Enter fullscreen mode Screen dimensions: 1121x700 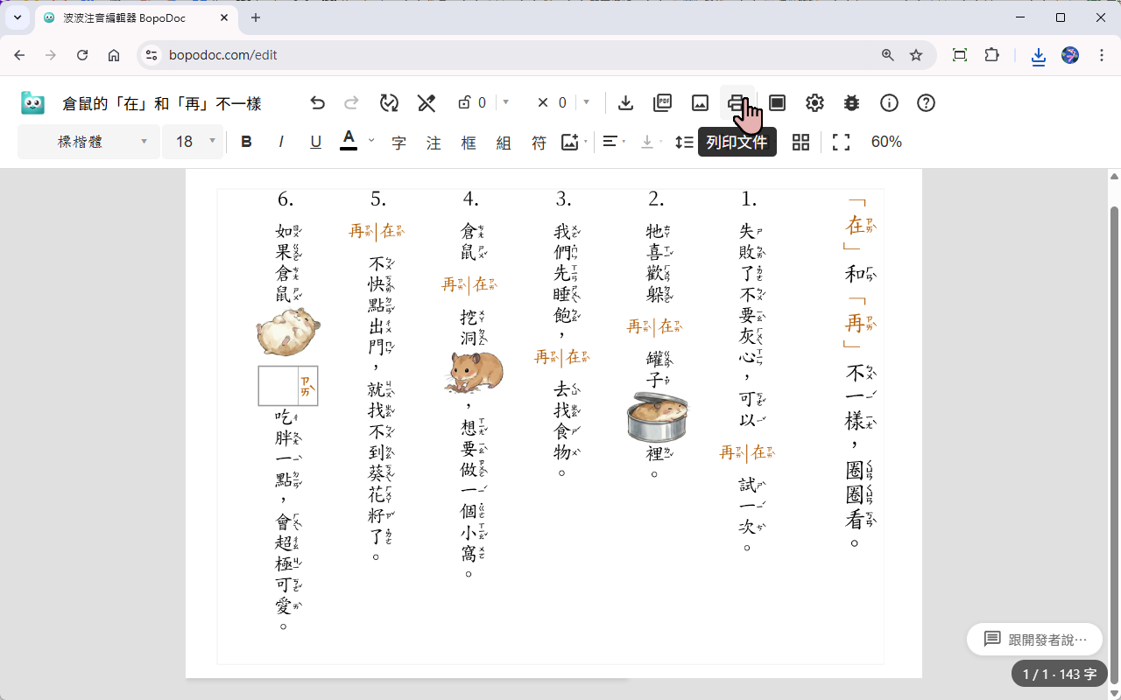(840, 142)
